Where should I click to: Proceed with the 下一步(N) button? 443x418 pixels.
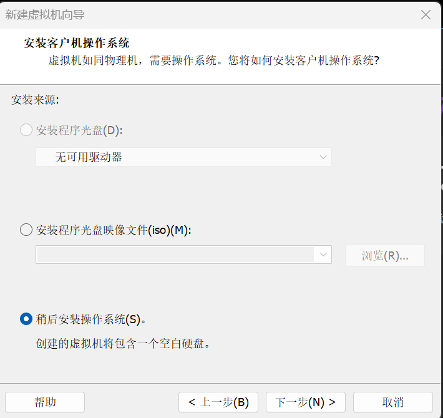306,402
